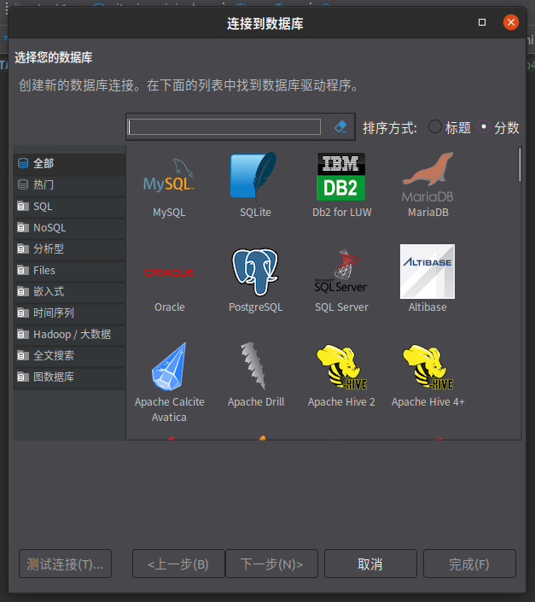Maximize the 连接到数据库 dialog

(x=482, y=22)
